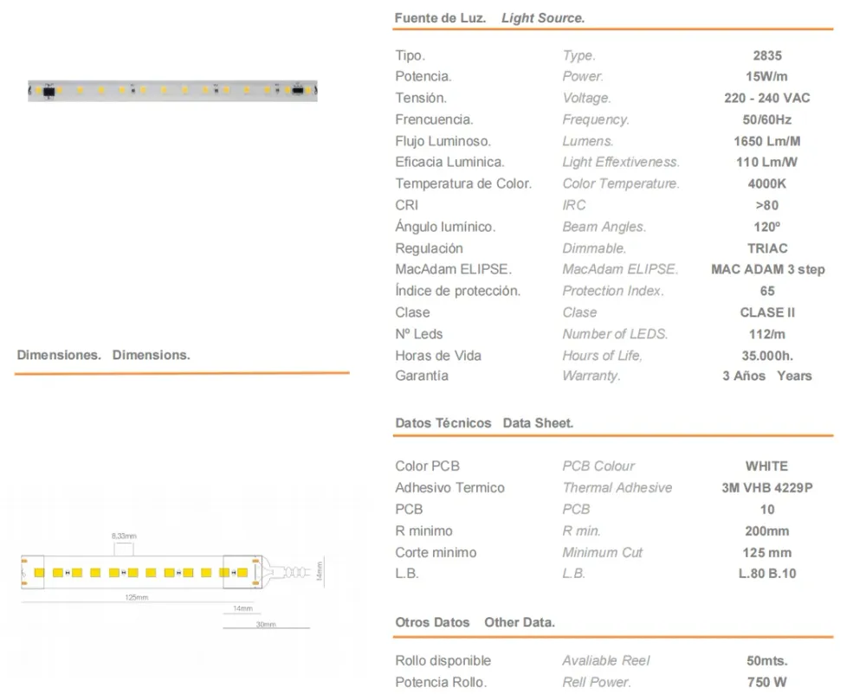Select the '35.000h.' life value
Viewport: 866px width, 694px height.
click(x=767, y=356)
